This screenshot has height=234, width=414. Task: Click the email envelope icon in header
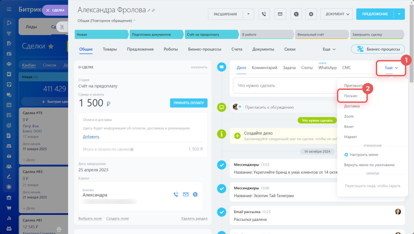pyautogui.click(x=280, y=14)
